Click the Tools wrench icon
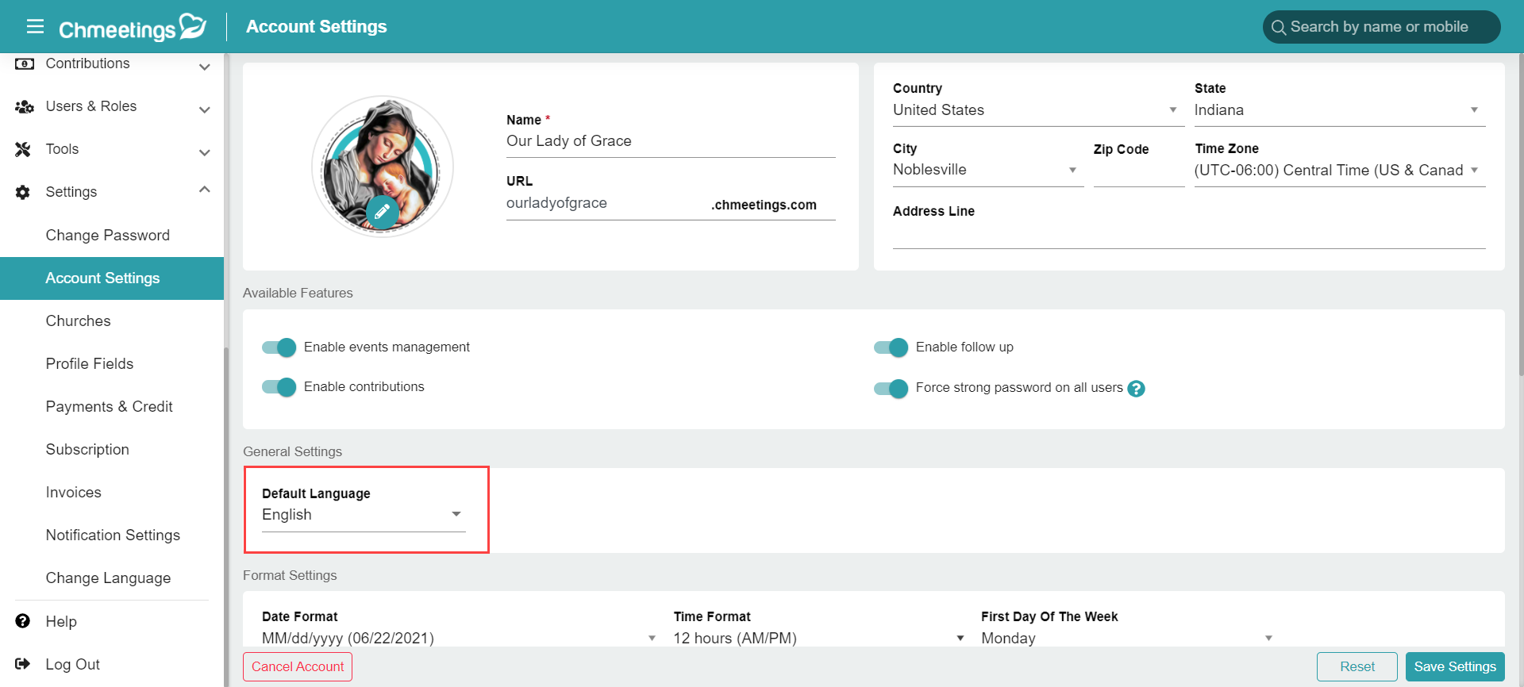 pos(23,149)
